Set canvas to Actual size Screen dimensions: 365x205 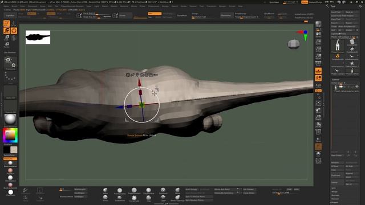tap(318, 49)
